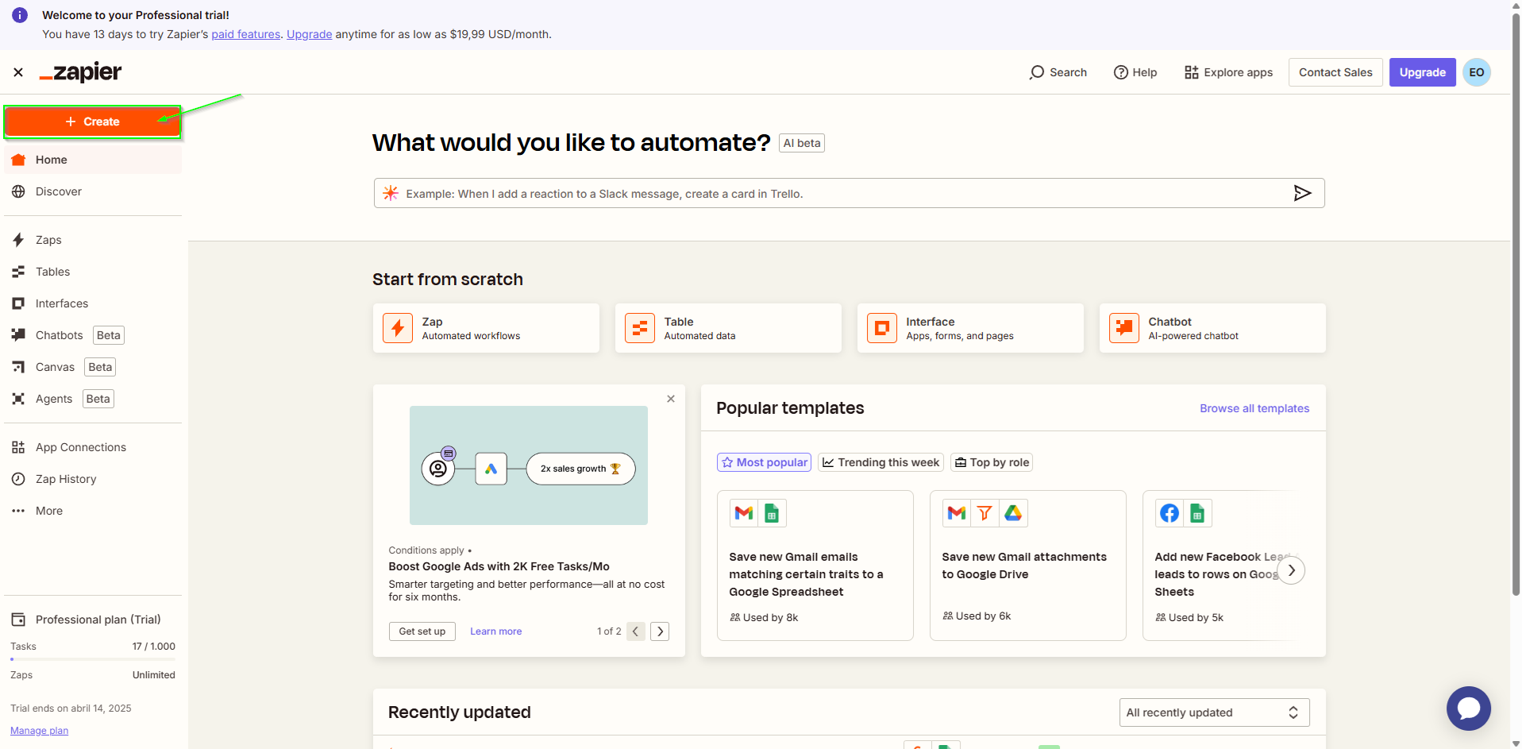The height and width of the screenshot is (749, 1522).
Task: Click the Beta badge next to Canvas
Action: pos(100,367)
